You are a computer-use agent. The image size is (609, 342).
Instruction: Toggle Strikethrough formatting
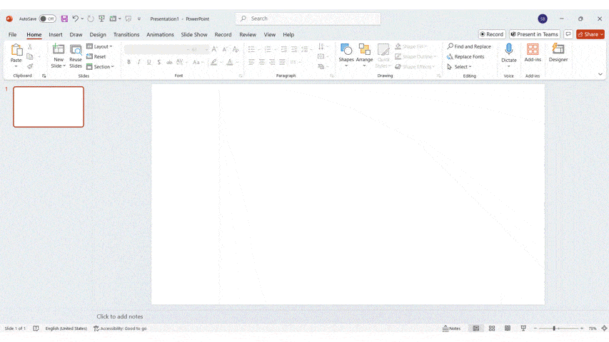(x=169, y=62)
